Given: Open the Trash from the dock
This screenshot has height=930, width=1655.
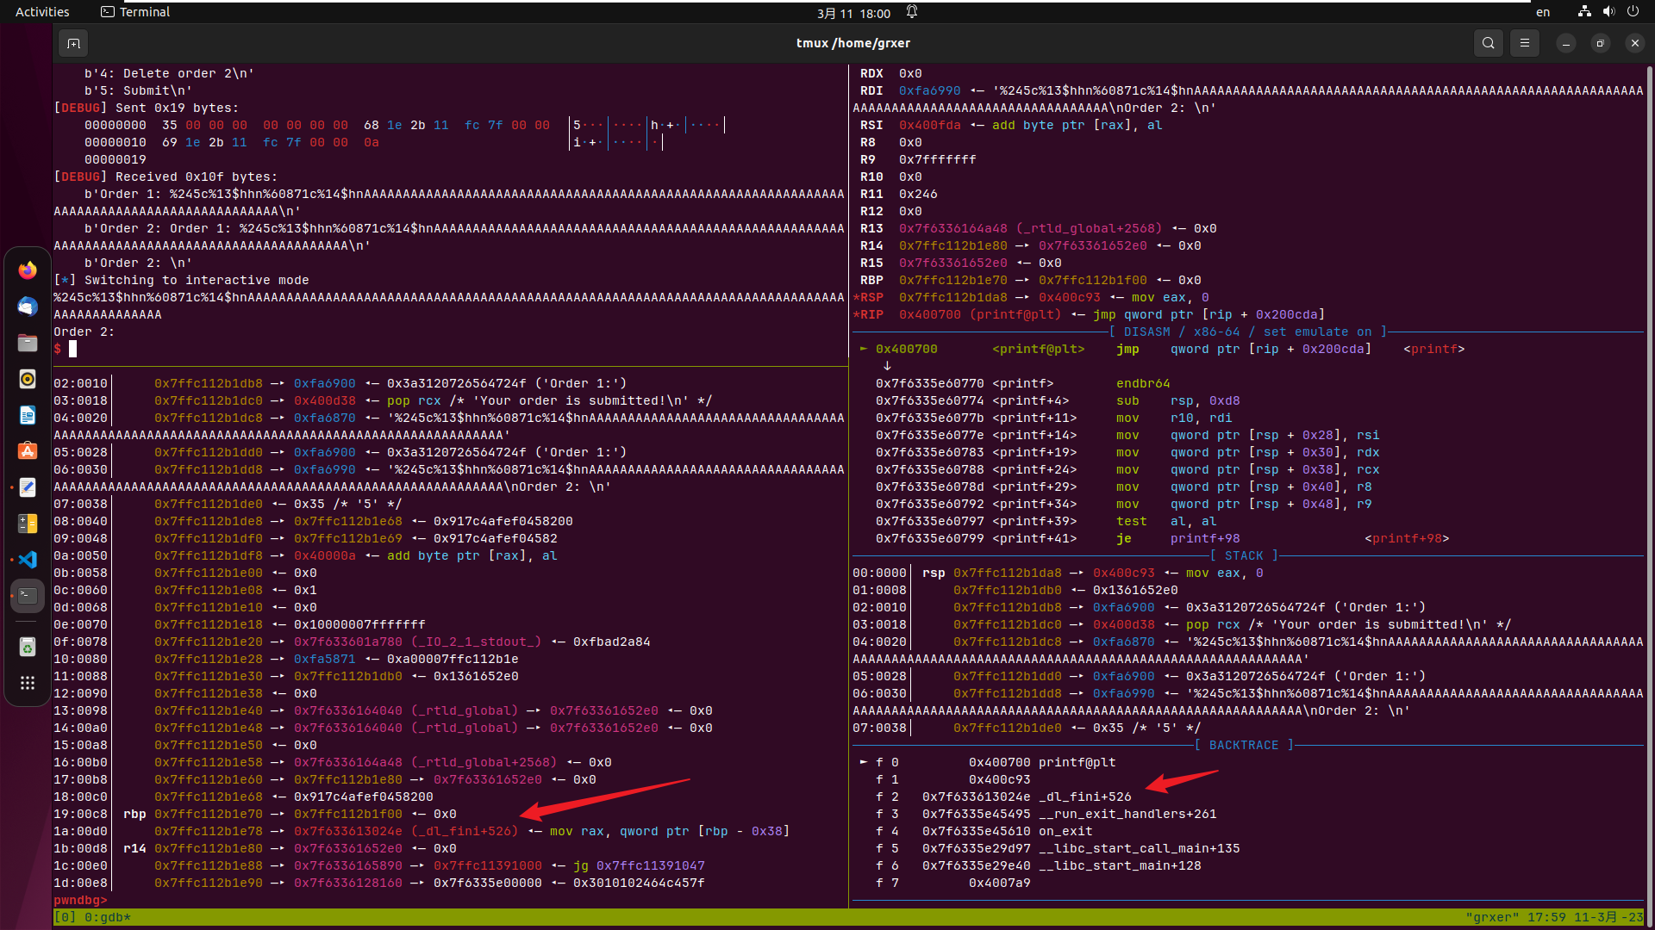Looking at the screenshot, I should [28, 647].
